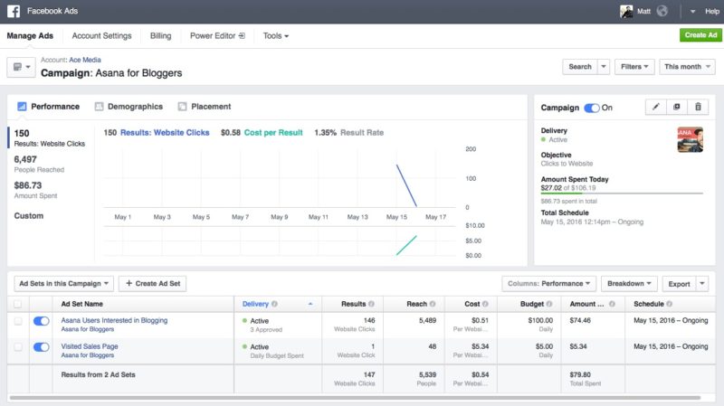Expand the arrow next to Search

click(604, 67)
